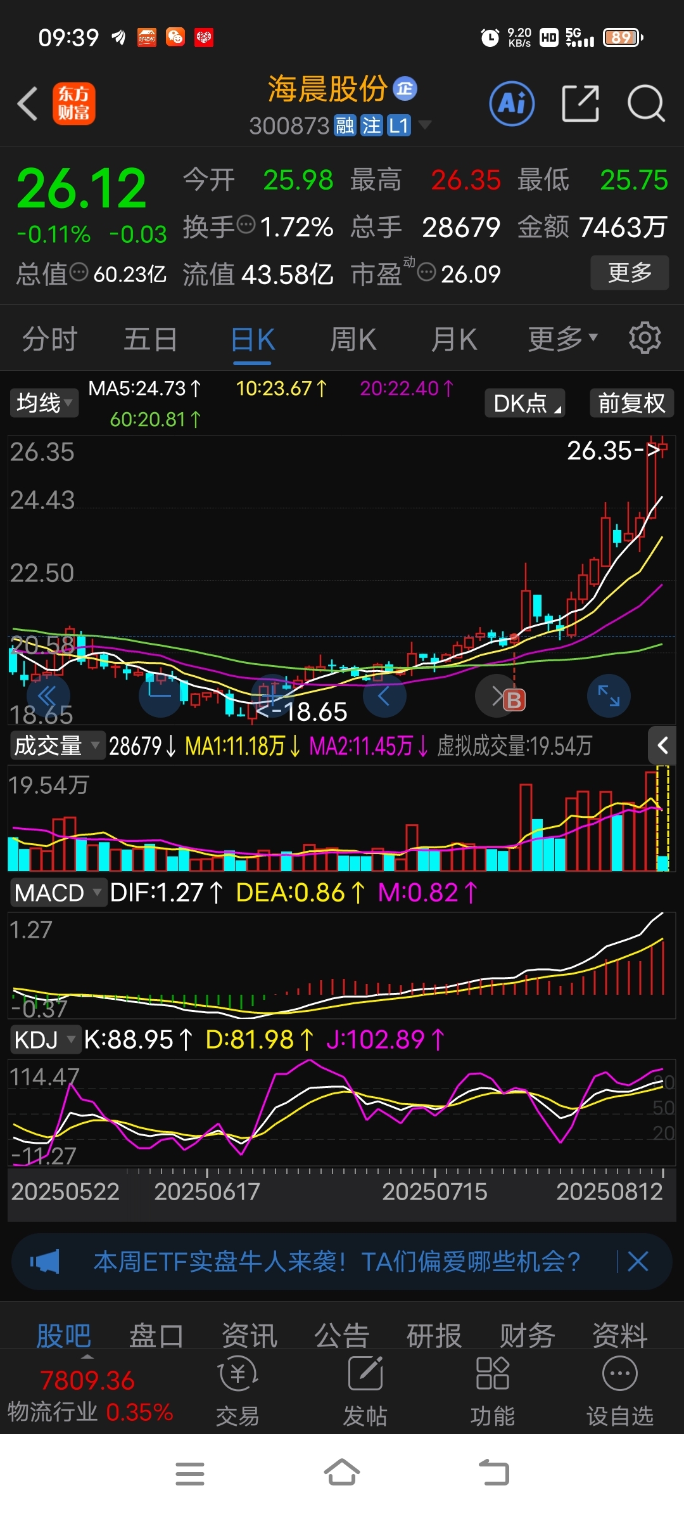Open the 东方财富 app logo
This screenshot has height=1514, width=684.
(73, 103)
